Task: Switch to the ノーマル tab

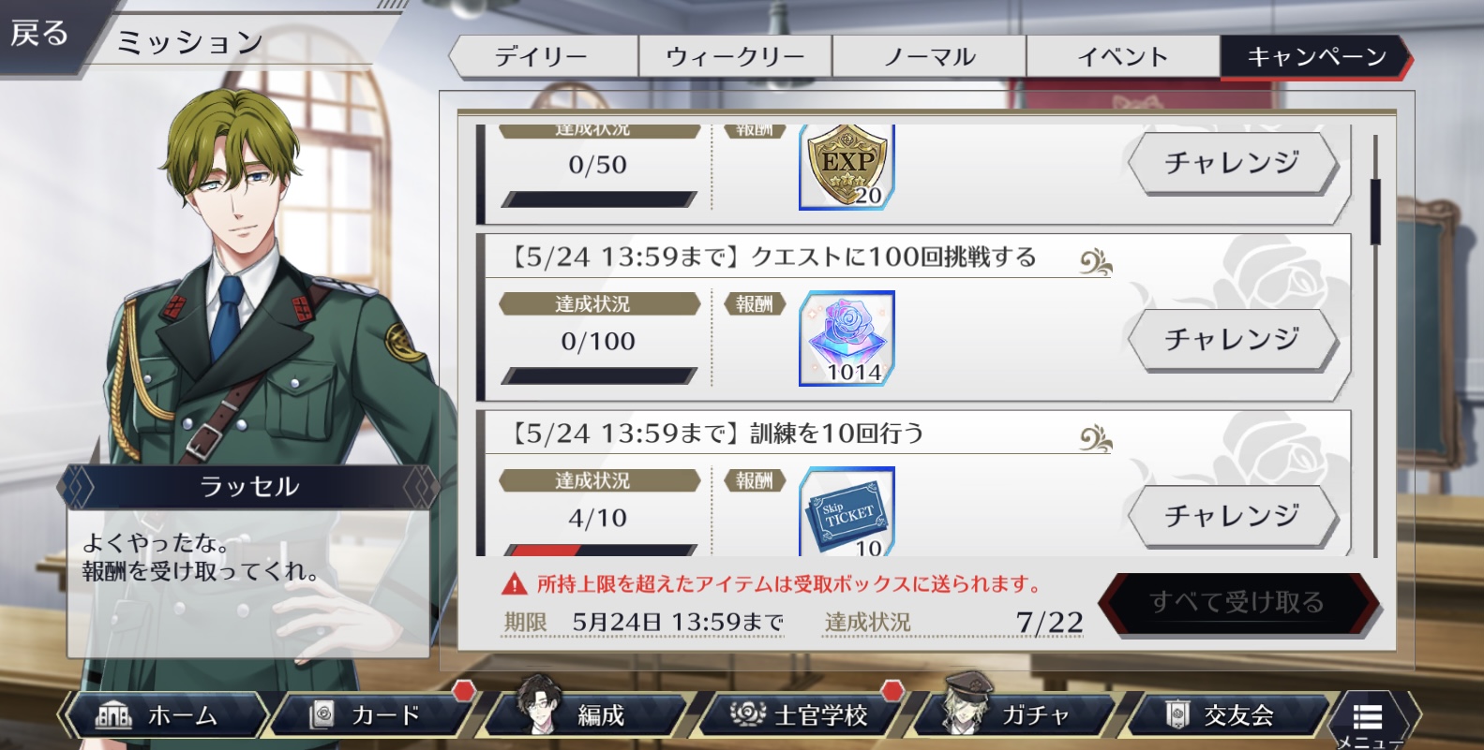Action: point(929,57)
